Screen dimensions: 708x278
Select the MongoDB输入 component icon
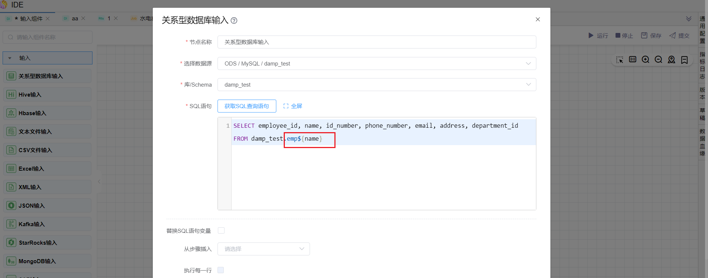(x=11, y=261)
